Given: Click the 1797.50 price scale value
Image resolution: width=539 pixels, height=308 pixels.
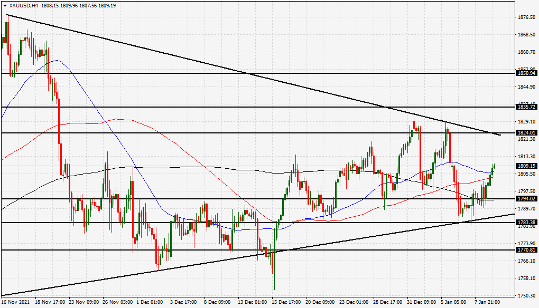Looking at the screenshot, I should pos(526,191).
